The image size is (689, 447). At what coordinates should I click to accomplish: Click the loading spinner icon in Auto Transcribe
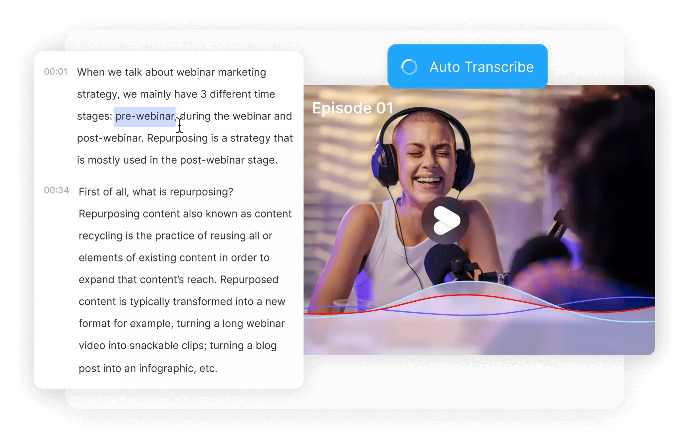[x=409, y=67]
